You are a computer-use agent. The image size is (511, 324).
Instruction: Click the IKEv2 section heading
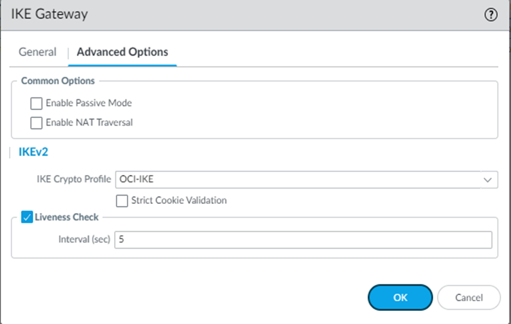pyautogui.click(x=34, y=152)
